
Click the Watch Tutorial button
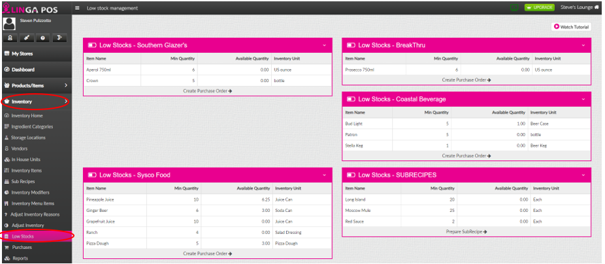click(571, 27)
